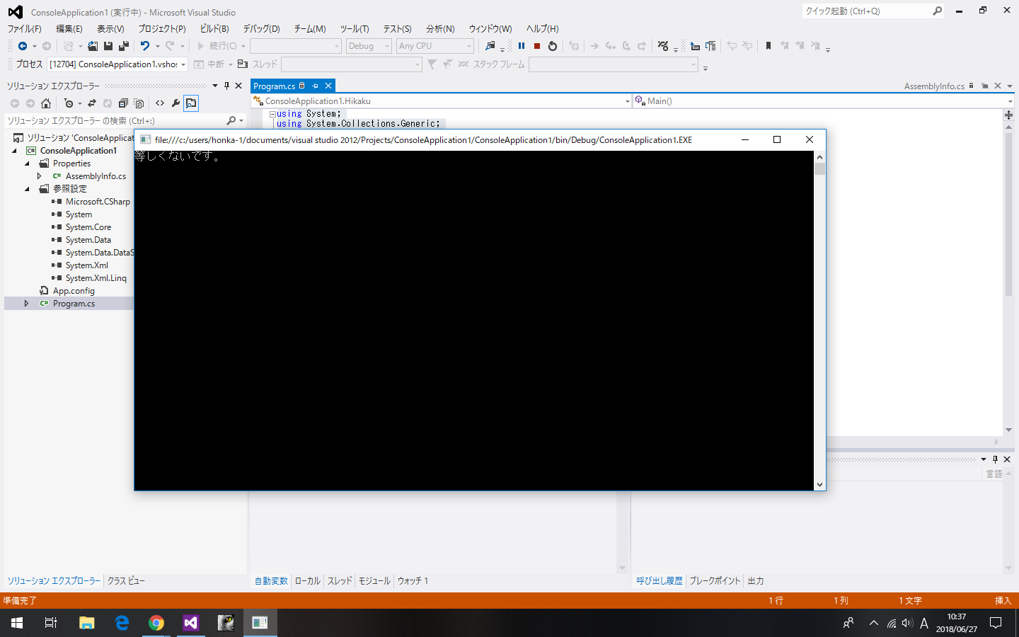Select System.Core reference
The image size is (1019, 637).
[x=88, y=227]
